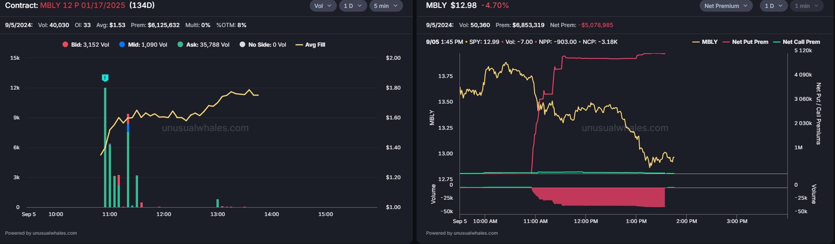The height and width of the screenshot is (244, 835).
Task: Click the white No Side legend dot
Action: point(242,45)
